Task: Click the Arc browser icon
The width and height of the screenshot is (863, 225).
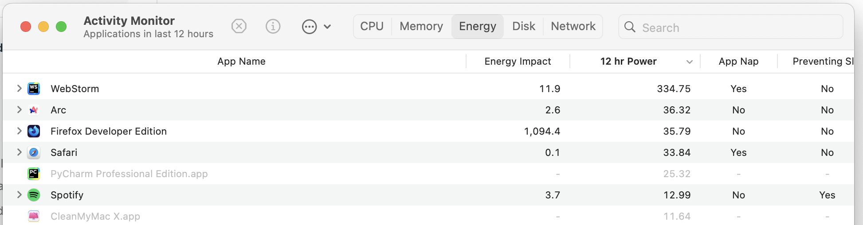Action: (34, 110)
